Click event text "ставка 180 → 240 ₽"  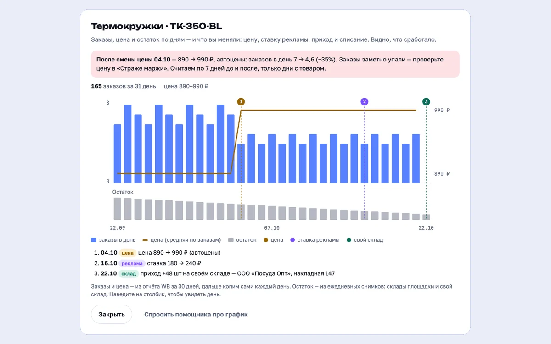pyautogui.click(x=174, y=263)
